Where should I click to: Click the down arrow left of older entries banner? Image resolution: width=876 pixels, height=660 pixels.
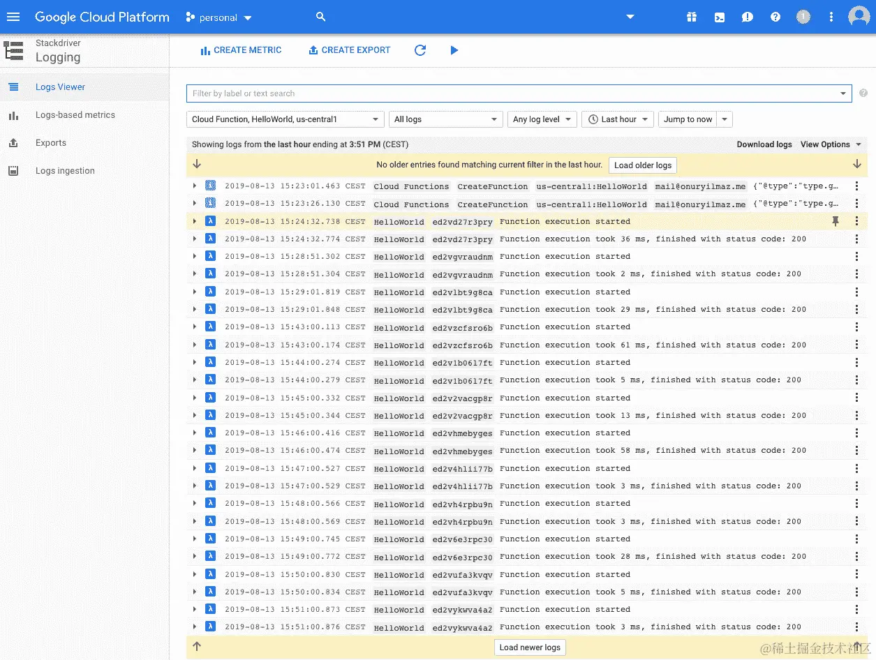197,164
